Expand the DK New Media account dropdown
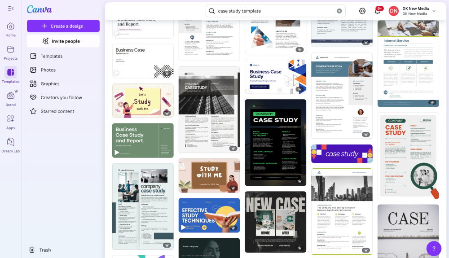 (434, 11)
